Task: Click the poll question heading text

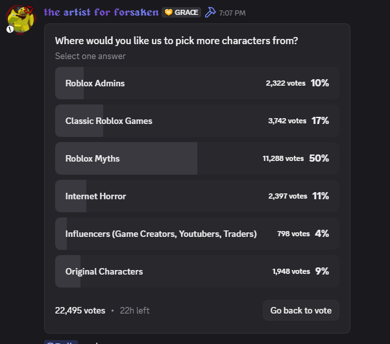Action: tap(177, 41)
